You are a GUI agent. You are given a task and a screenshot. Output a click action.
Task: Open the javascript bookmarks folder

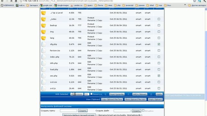(x=128, y=5)
